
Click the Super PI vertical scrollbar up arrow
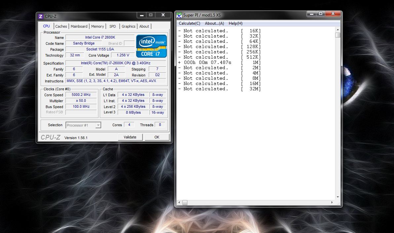(338, 30)
